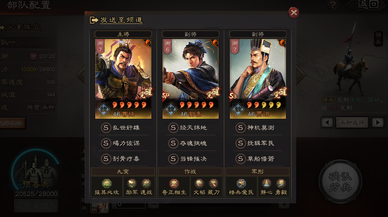The width and height of the screenshot is (388, 217).
Task: Switch to next troop type arrow
Action: tap(378, 123)
